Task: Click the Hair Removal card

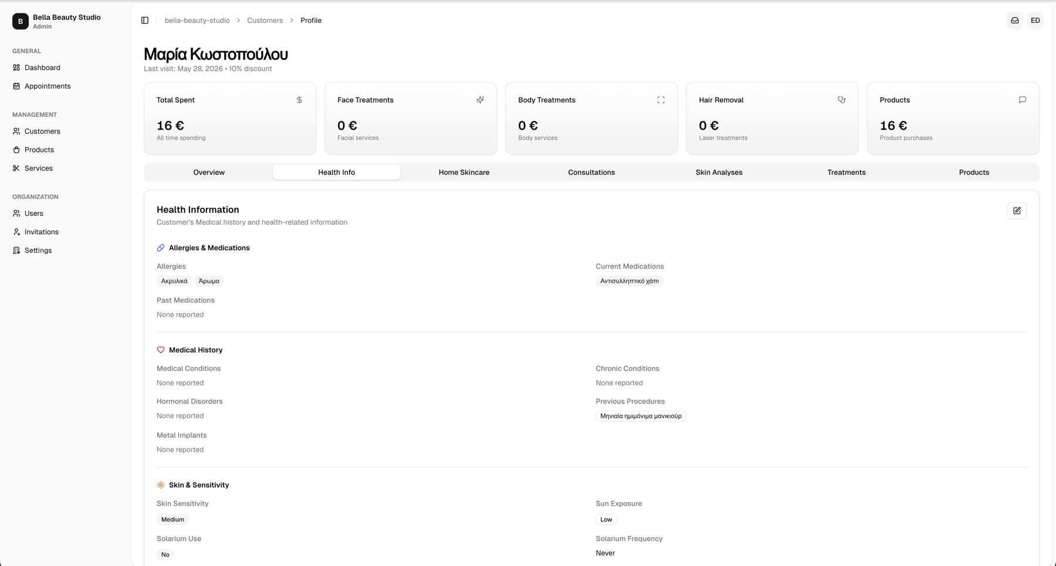Action: [x=772, y=118]
